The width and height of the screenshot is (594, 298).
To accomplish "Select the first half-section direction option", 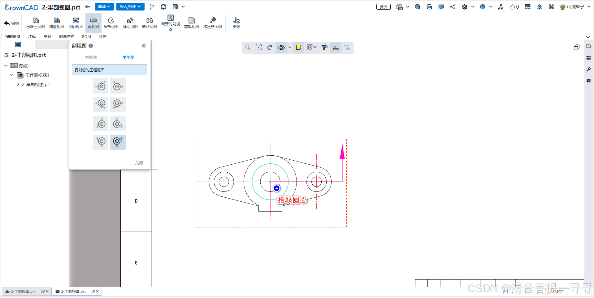I will click(x=101, y=86).
